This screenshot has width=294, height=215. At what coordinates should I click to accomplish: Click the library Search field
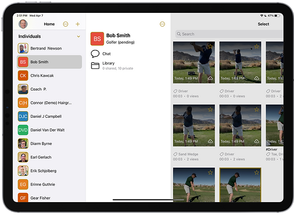[x=229, y=34]
